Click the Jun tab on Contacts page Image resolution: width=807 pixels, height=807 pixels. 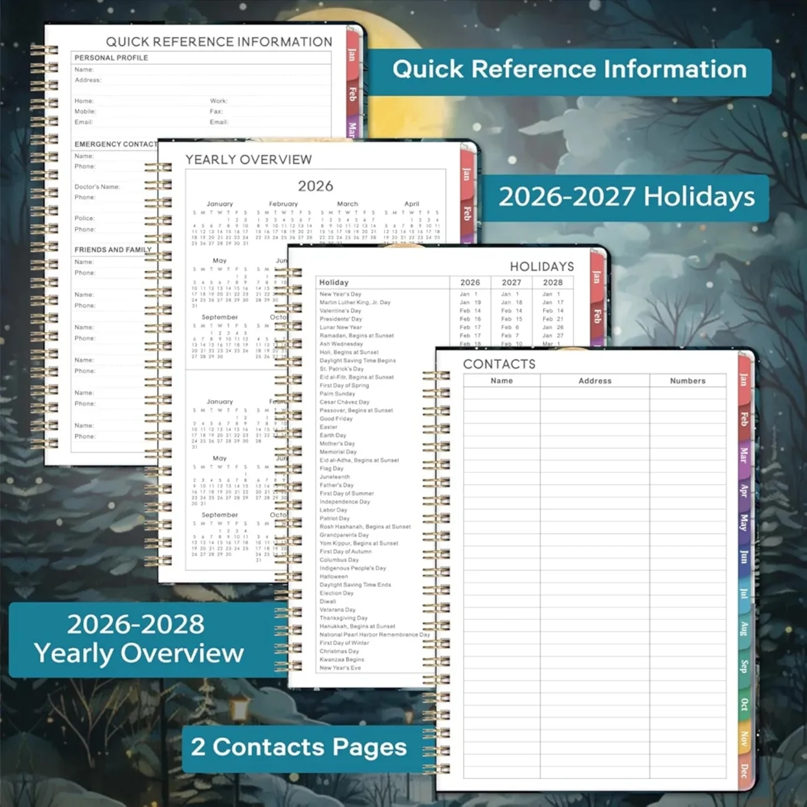pyautogui.click(x=744, y=557)
